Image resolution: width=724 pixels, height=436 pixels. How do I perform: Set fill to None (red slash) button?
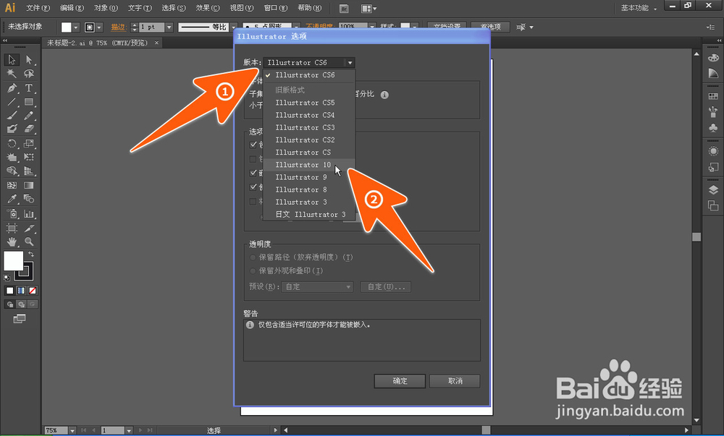(x=33, y=291)
